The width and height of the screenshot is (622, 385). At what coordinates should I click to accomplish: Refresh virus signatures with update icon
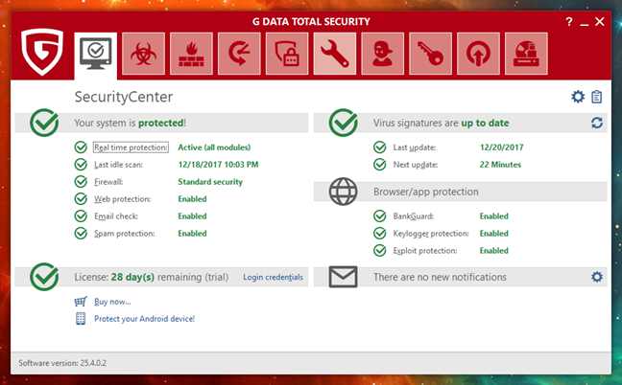click(x=597, y=124)
